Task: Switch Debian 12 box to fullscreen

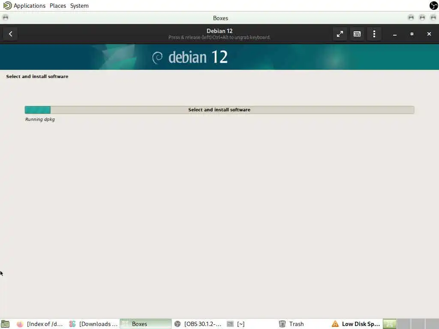Action: point(340,34)
